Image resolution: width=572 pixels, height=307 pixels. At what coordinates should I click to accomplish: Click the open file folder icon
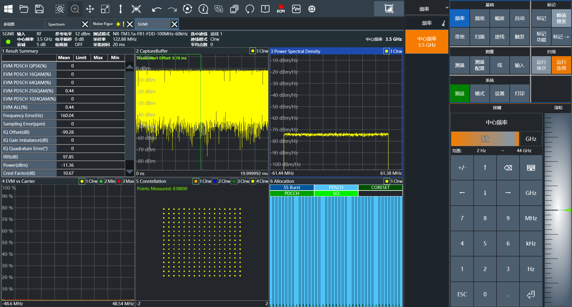pyautogui.click(x=24, y=9)
